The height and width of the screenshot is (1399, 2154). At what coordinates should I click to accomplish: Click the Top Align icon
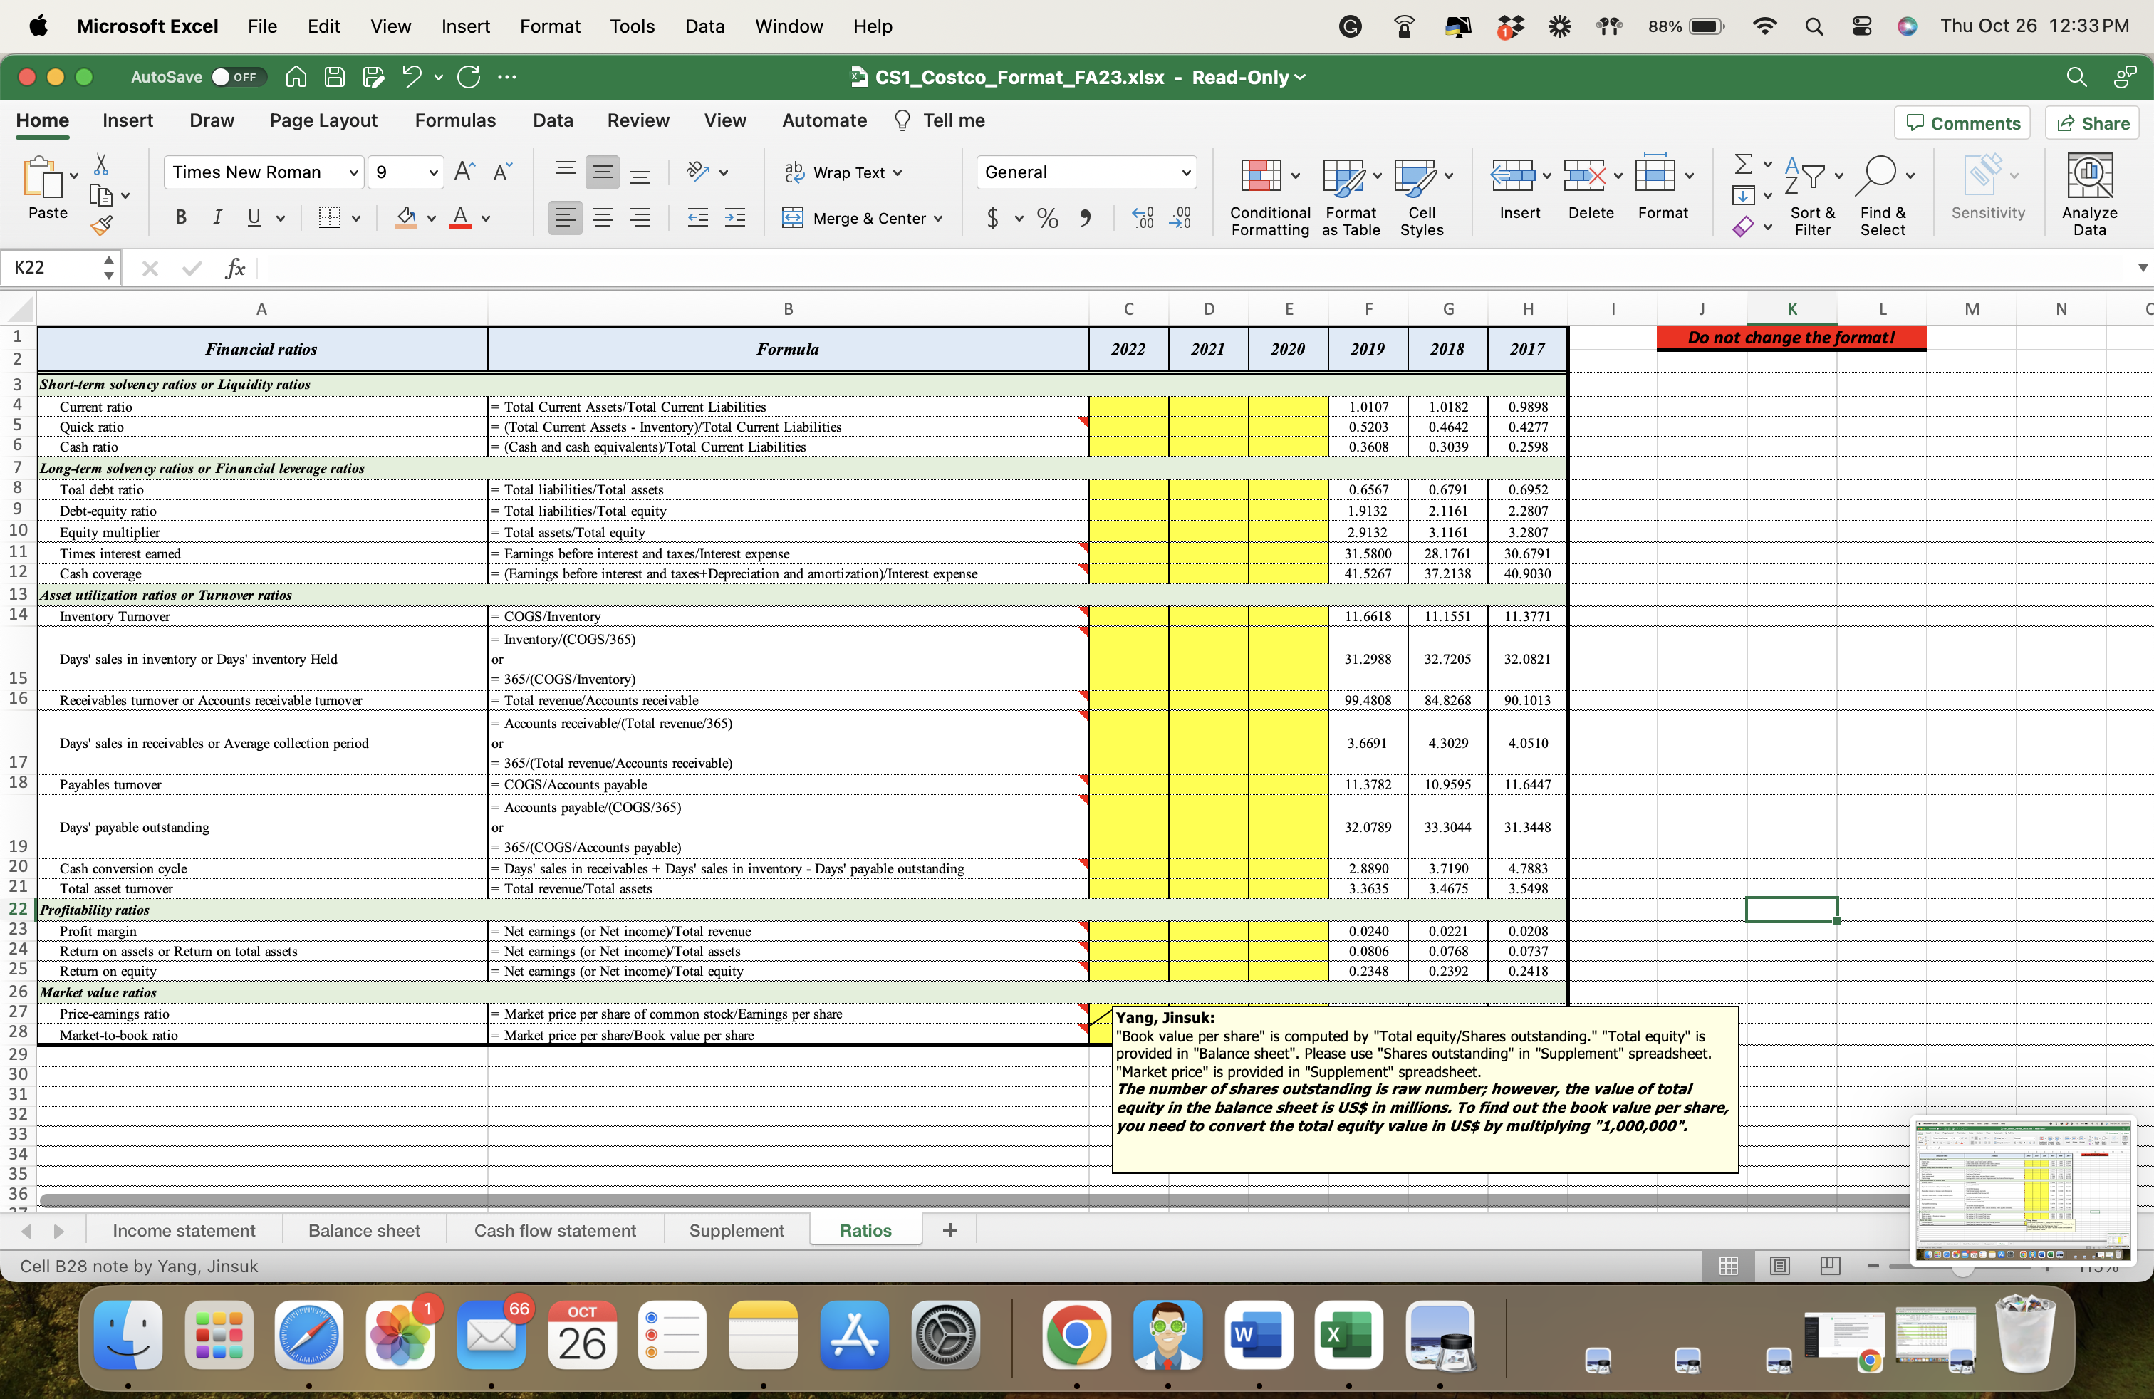pos(565,171)
